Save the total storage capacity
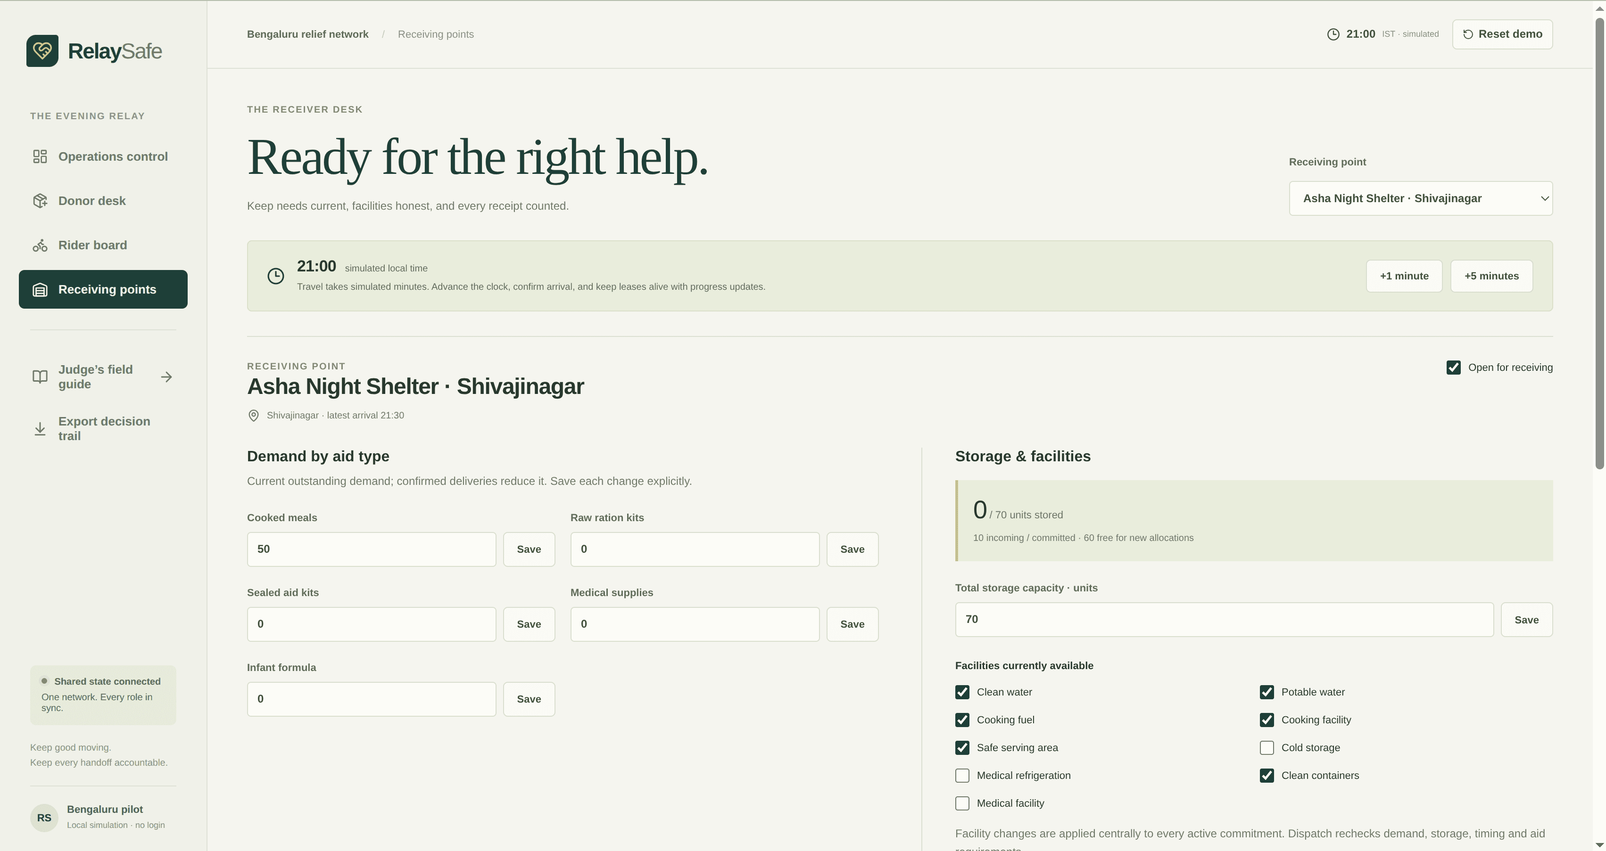 pos(1526,620)
